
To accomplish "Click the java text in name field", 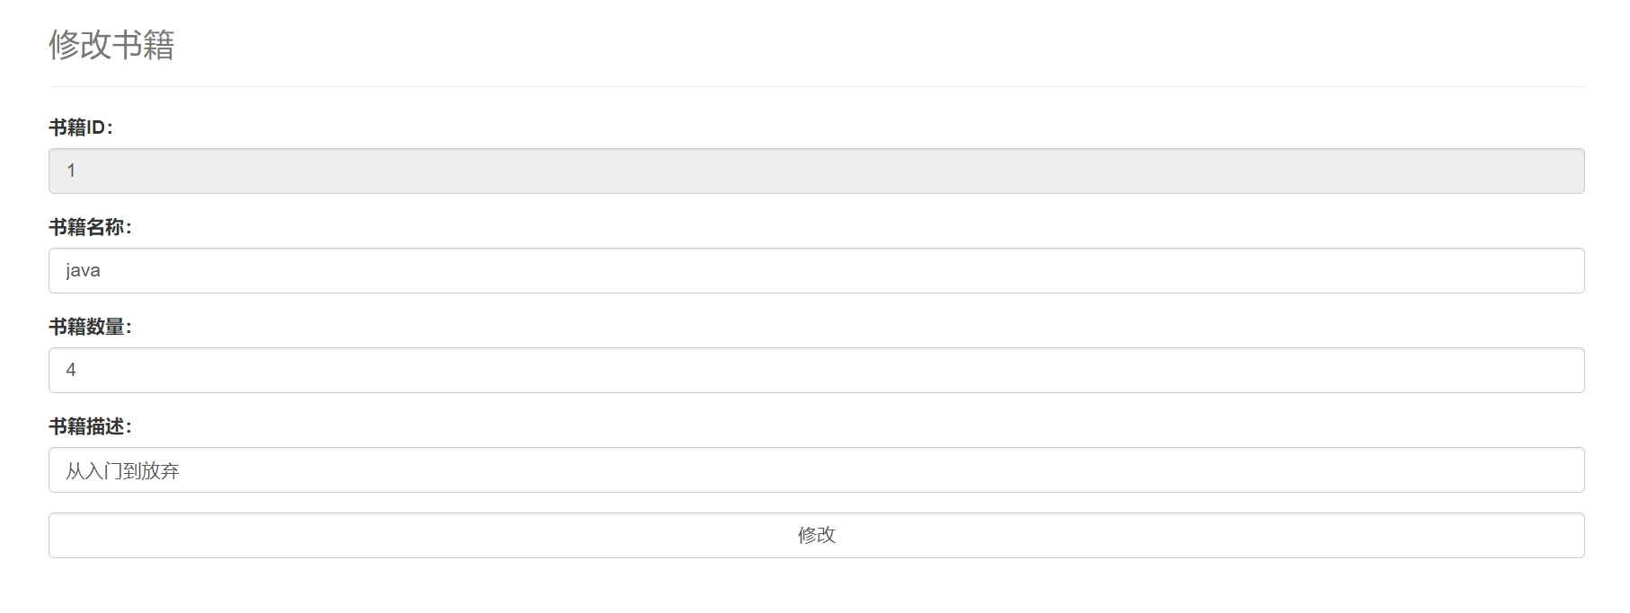I will pyautogui.click(x=83, y=271).
